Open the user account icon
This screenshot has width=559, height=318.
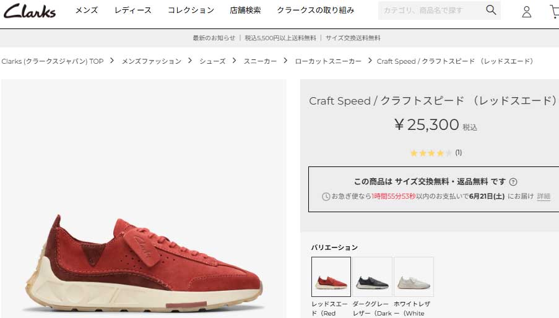527,11
